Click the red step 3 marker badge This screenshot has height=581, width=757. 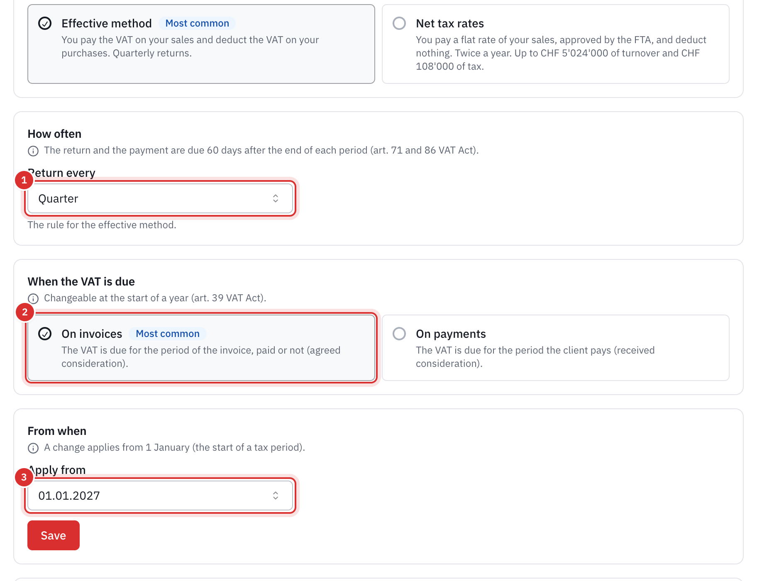coord(24,477)
